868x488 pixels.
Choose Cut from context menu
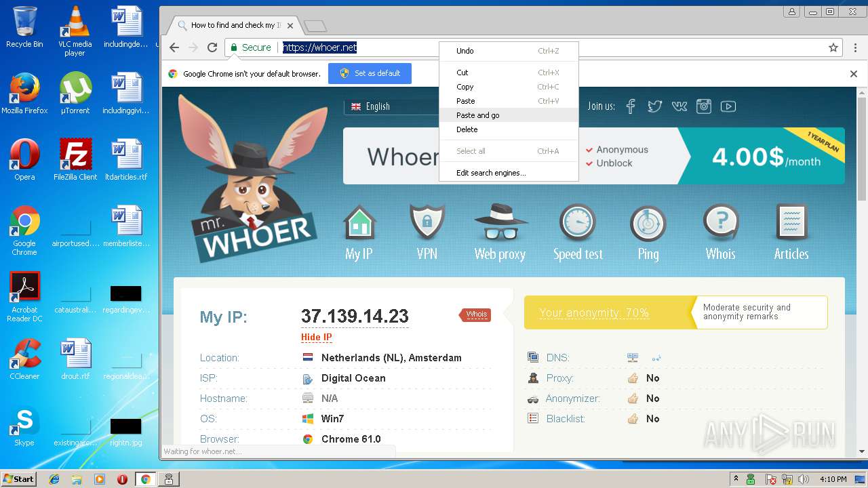click(x=509, y=73)
